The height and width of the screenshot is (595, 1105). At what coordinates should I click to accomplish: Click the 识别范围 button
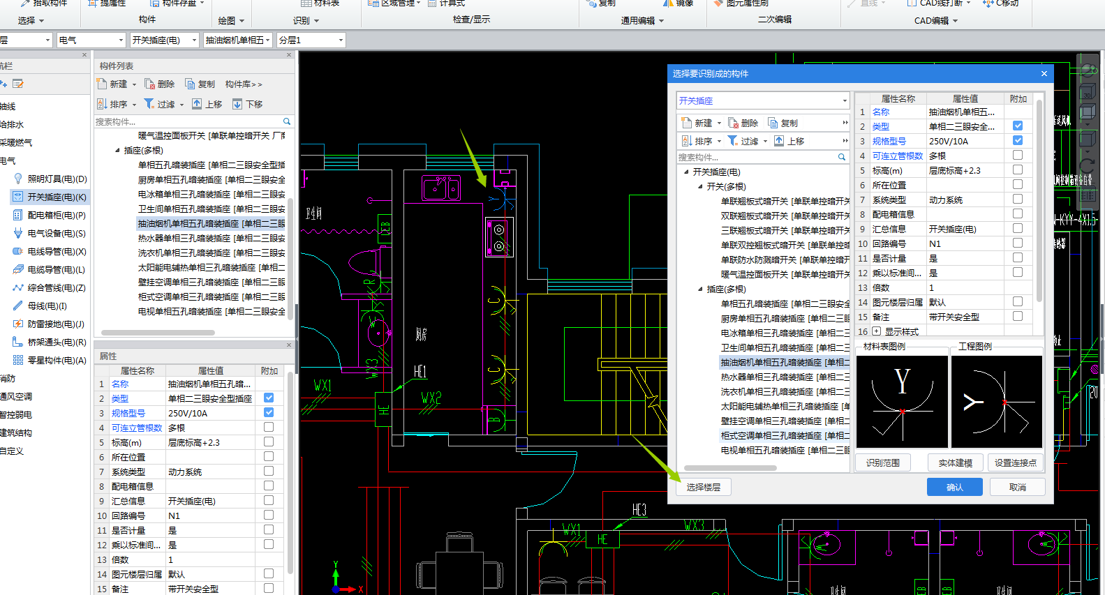click(x=883, y=462)
